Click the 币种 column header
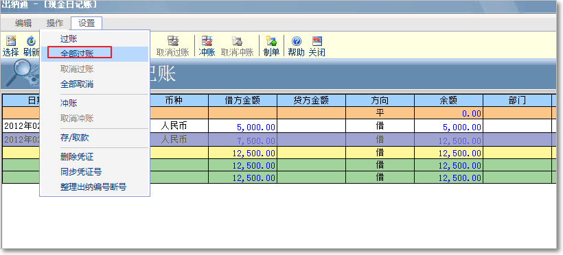This screenshot has width=563, height=255. coord(174,100)
